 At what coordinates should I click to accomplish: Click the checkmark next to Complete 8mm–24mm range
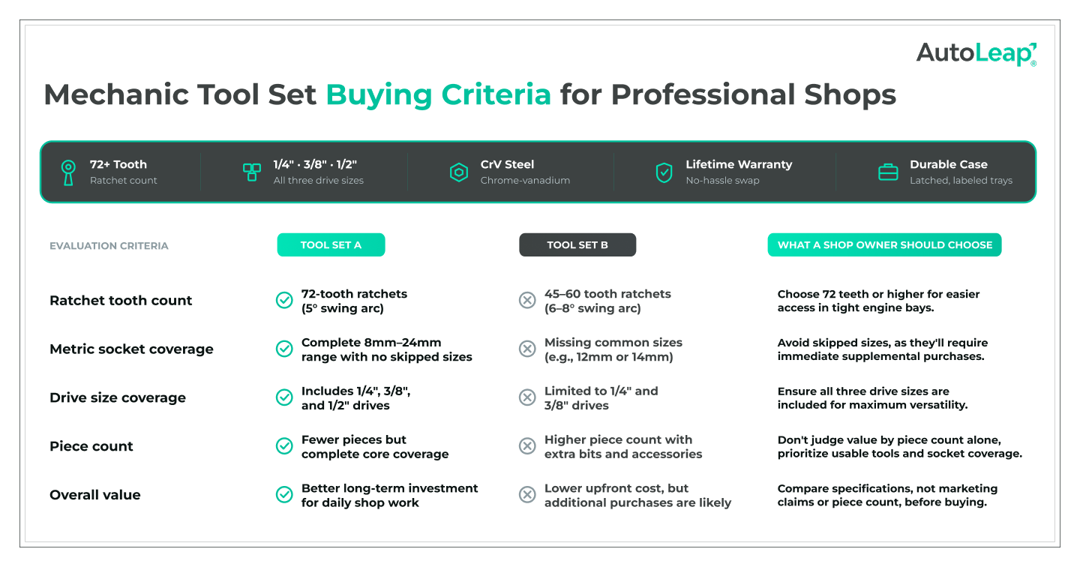point(284,349)
